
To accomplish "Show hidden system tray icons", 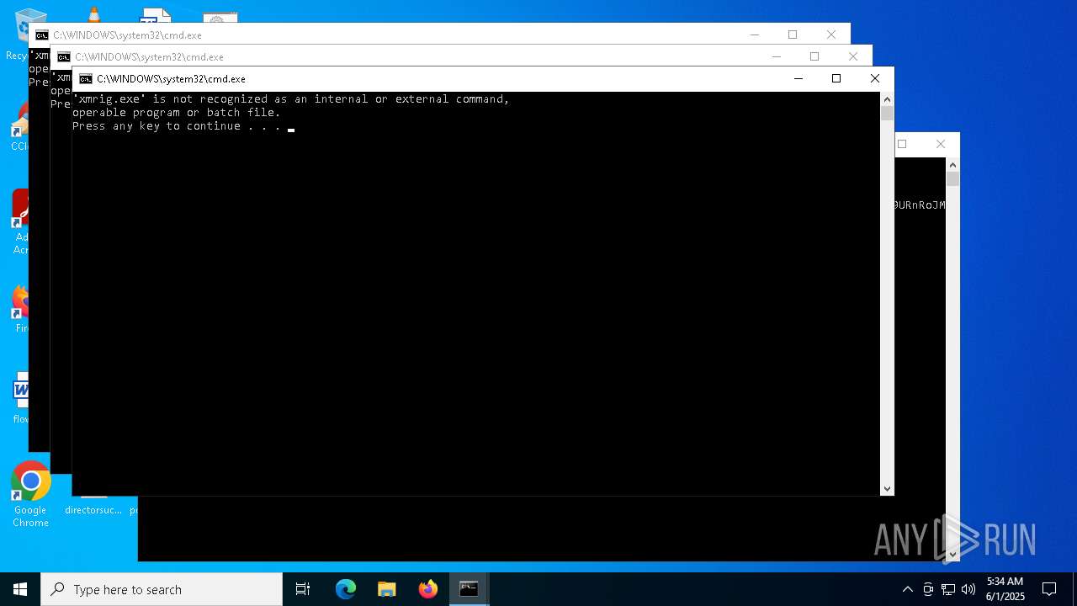I will pos(907,589).
